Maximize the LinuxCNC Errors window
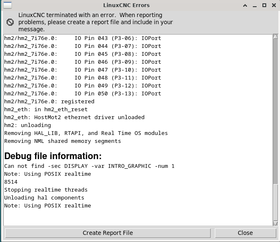 coord(264,5)
